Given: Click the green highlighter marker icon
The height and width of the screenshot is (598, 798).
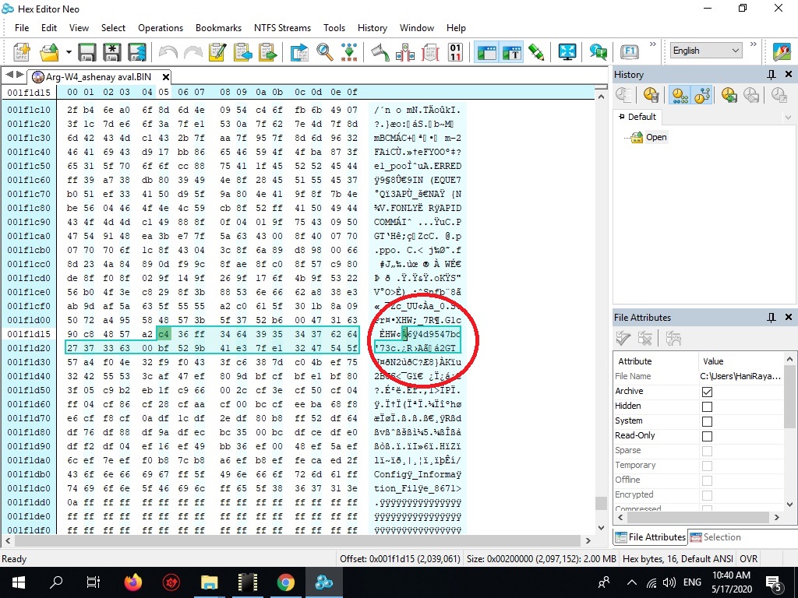Looking at the screenshot, I should [536, 52].
